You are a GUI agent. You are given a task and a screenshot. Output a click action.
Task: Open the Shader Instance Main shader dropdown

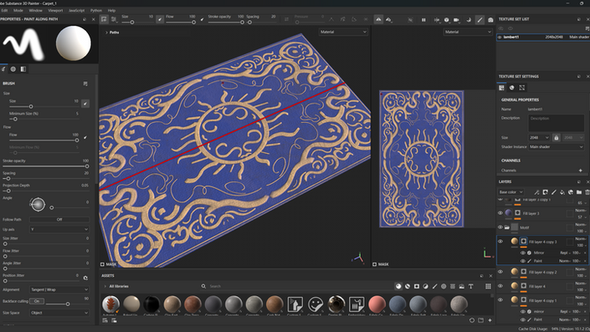[557, 147]
